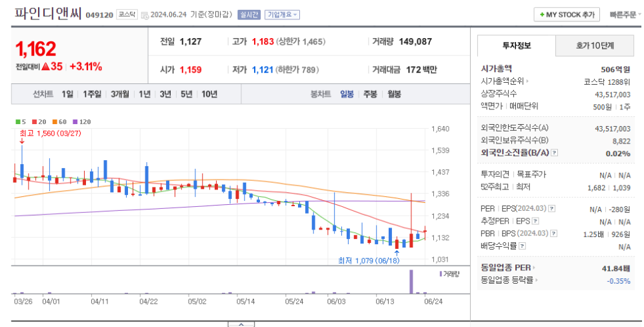
Task: Open help icon next to PBR BPS
Action: [553, 233]
